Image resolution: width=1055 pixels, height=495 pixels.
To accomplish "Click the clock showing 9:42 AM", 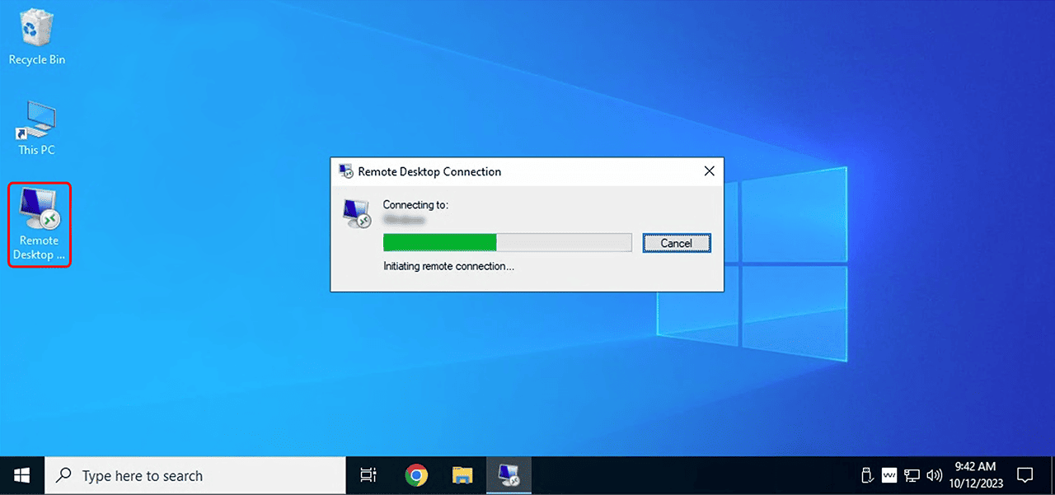I will (x=975, y=475).
